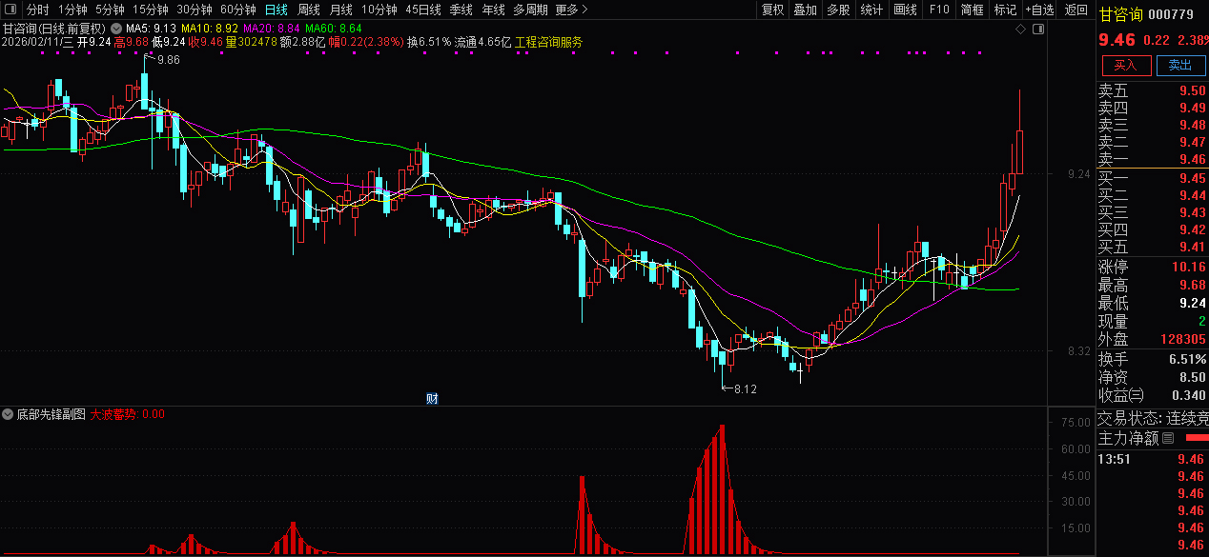Select the 买五 bid row at 9.41
The width and height of the screenshot is (1209, 557).
point(1153,247)
